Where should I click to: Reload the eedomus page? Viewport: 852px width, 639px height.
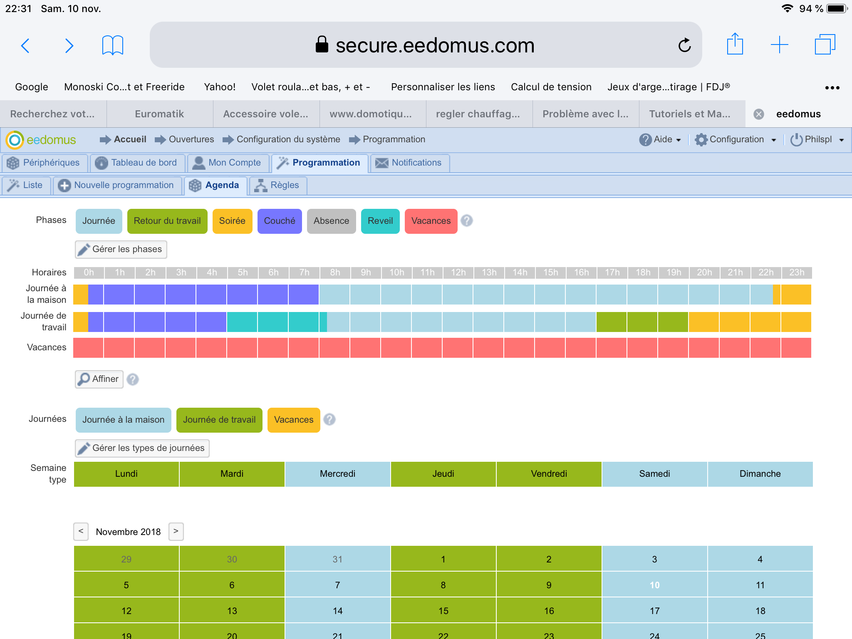pyautogui.click(x=684, y=45)
